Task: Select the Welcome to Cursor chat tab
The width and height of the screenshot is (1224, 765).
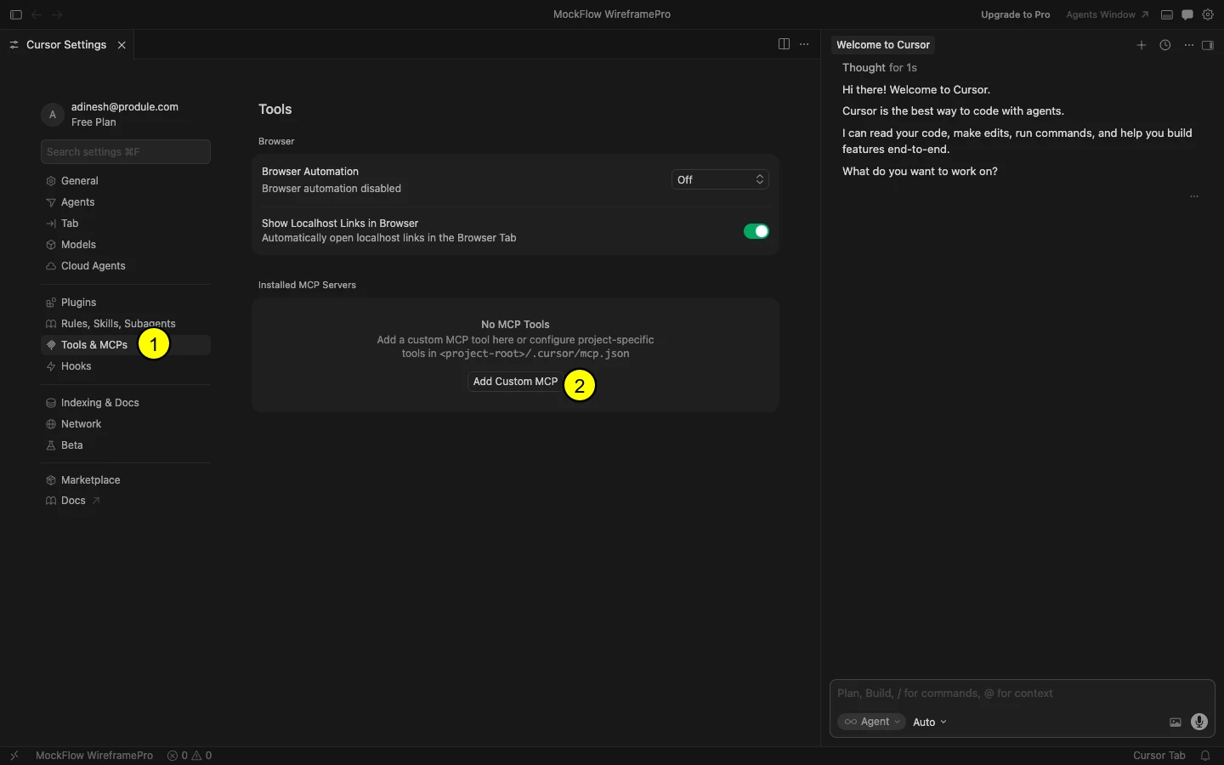Action: click(x=883, y=45)
